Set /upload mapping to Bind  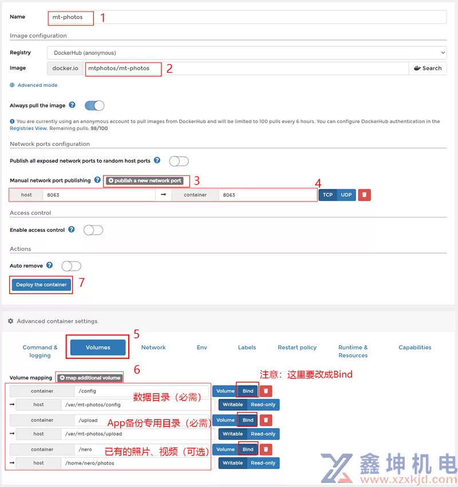pyautogui.click(x=248, y=420)
